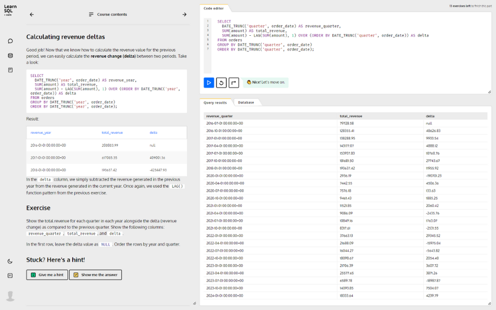Click the delta results column header

pos(430,116)
